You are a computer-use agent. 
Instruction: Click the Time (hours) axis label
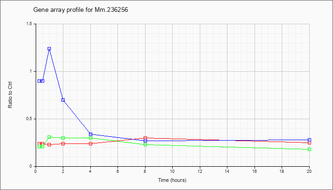tap(172, 180)
